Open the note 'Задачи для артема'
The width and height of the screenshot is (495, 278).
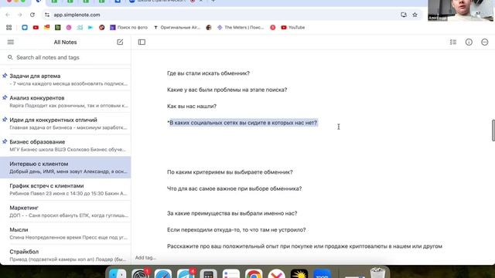(x=65, y=80)
